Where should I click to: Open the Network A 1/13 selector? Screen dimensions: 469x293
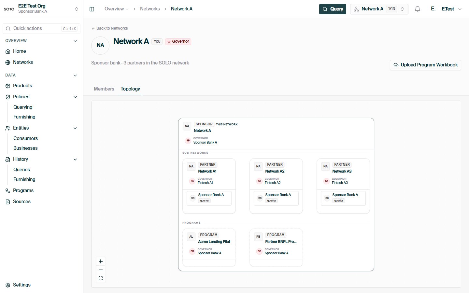[379, 9]
